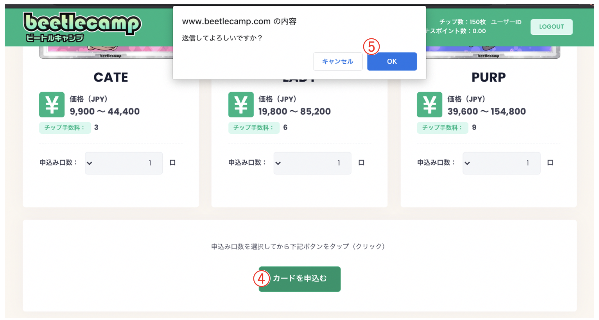Open the PURP 申込み口数 dropdown
This screenshot has width=599, height=320.
(501, 163)
